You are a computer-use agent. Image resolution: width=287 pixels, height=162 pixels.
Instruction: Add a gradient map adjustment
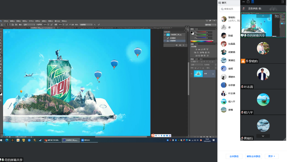pos(207,56)
